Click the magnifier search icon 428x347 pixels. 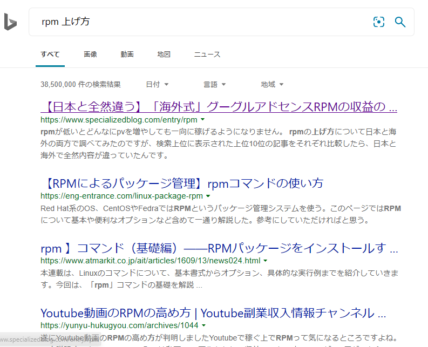tap(400, 22)
